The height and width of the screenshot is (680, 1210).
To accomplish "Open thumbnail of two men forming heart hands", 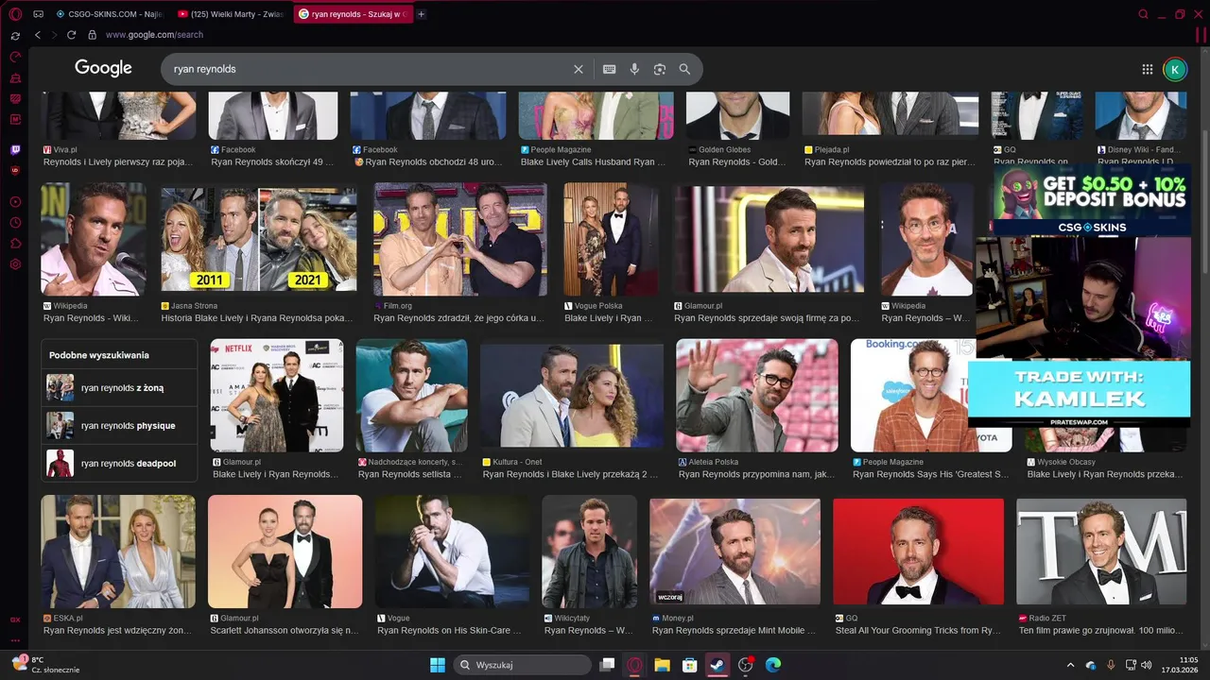I will click(460, 239).
